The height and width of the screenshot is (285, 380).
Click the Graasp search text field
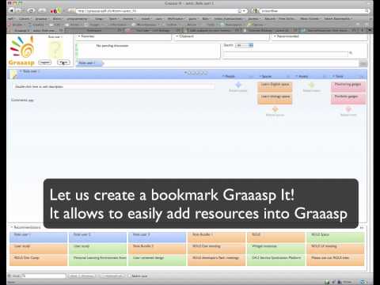286,54
